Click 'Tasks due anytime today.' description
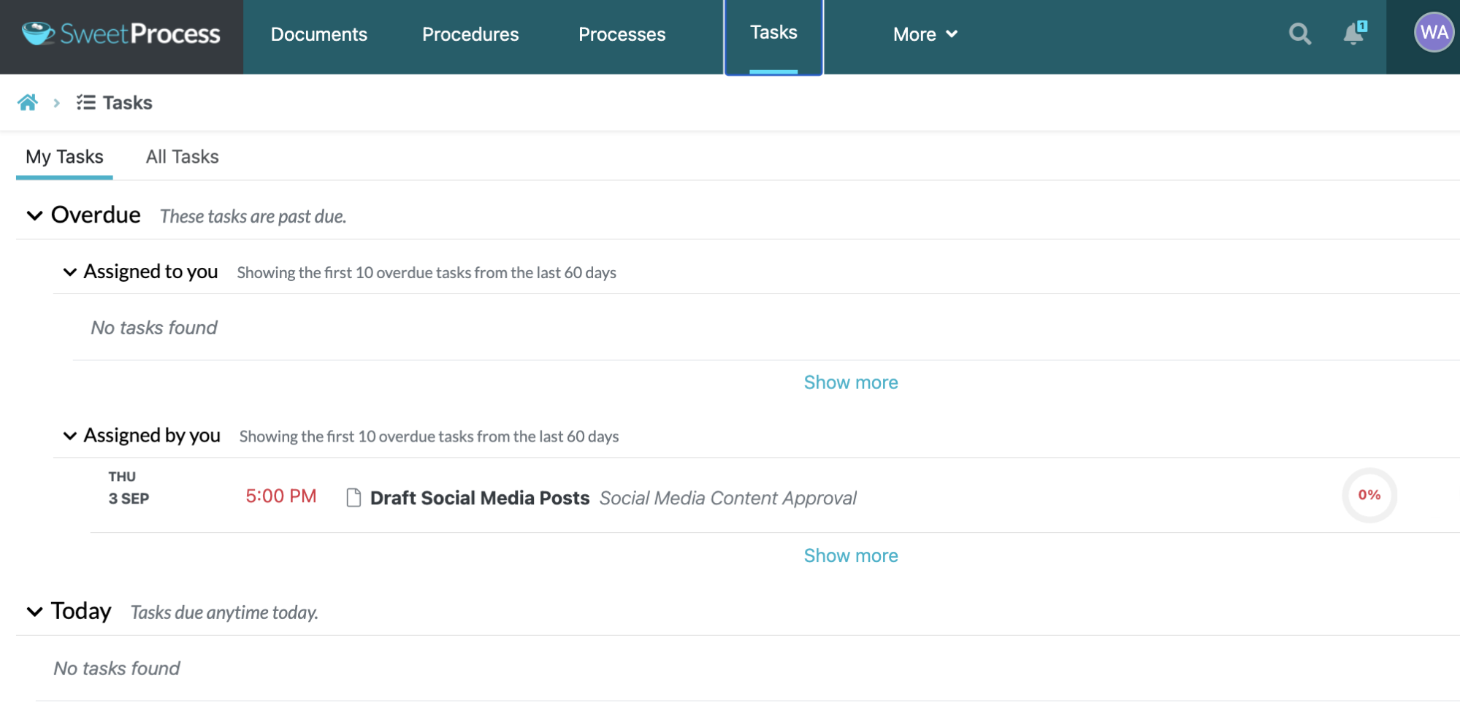 coord(224,612)
